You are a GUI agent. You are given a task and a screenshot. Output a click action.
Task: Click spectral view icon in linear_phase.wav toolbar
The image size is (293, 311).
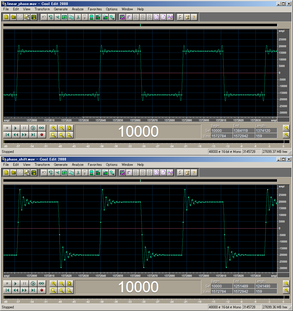[122, 17]
